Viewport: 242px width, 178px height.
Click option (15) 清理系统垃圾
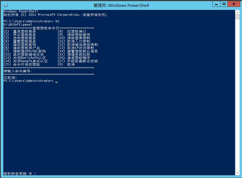[x=74, y=54]
